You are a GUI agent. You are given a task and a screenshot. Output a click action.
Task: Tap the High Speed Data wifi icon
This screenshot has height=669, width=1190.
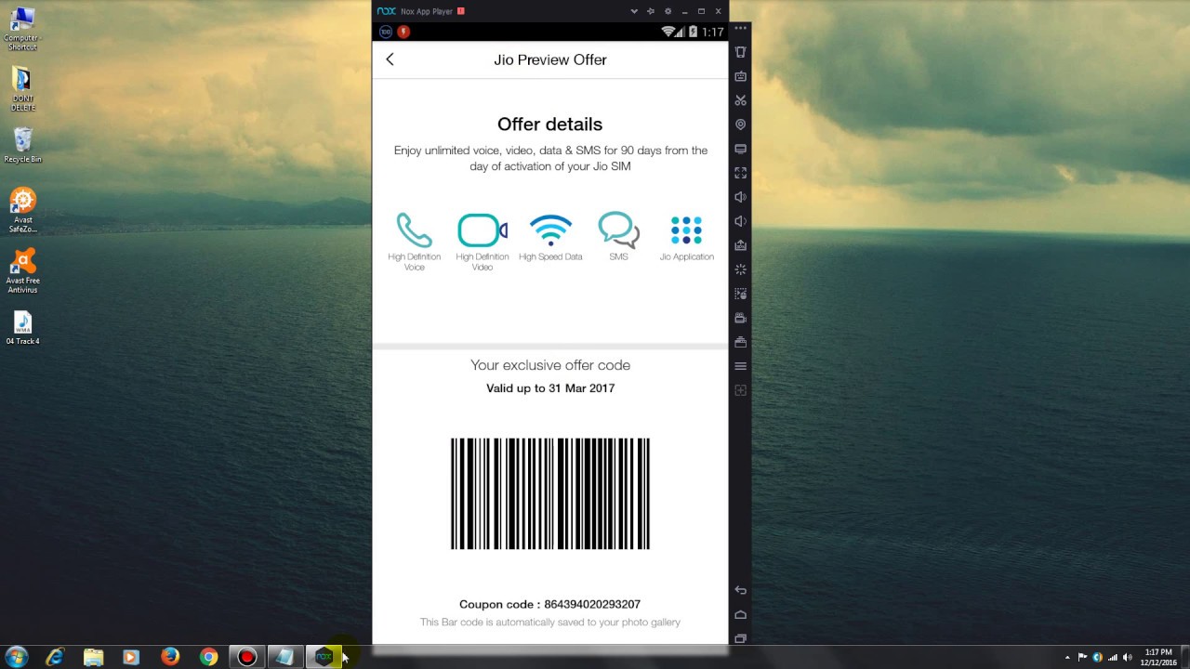click(x=550, y=230)
